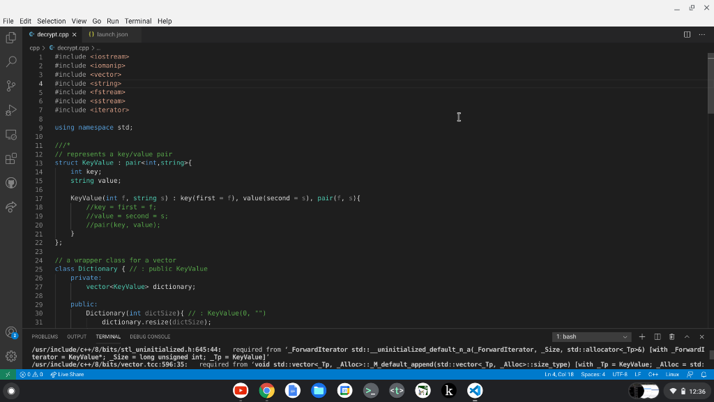
Task: Open notifications bell in status bar
Action: pyautogui.click(x=704, y=375)
